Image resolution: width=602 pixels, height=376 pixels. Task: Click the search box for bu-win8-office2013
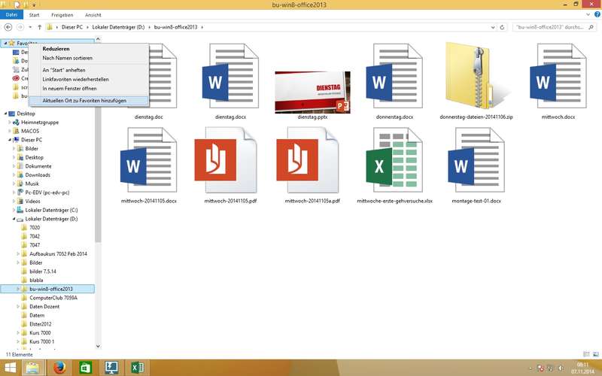pos(553,28)
